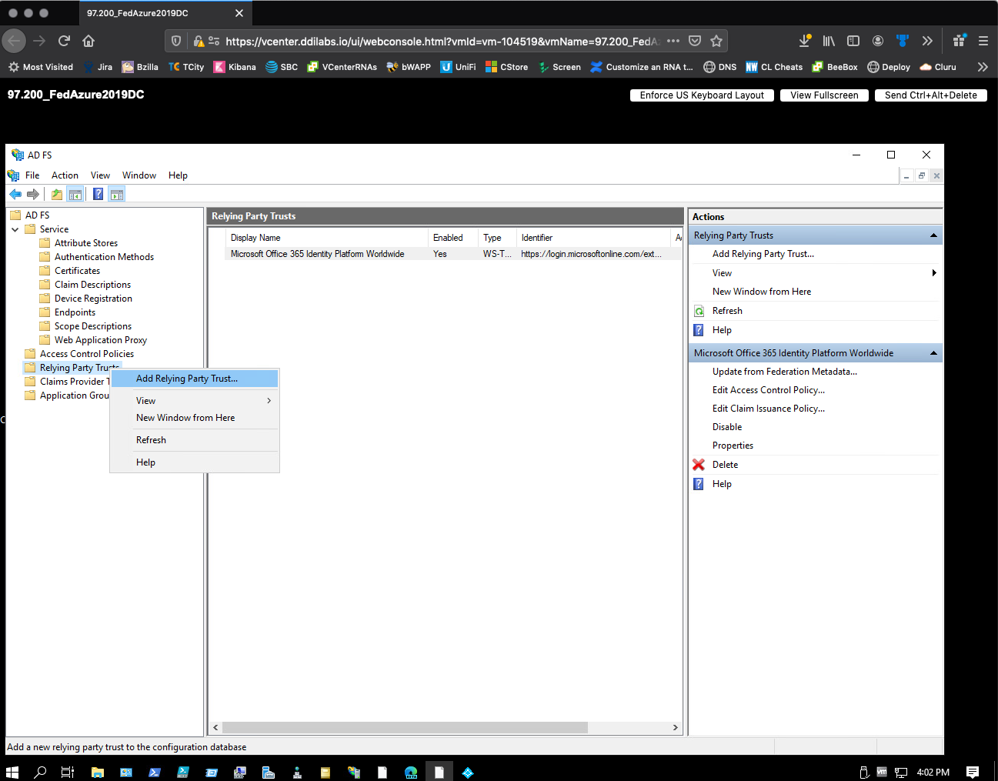Image resolution: width=998 pixels, height=781 pixels.
Task: Open File Explorer from taskbar
Action: [98, 772]
